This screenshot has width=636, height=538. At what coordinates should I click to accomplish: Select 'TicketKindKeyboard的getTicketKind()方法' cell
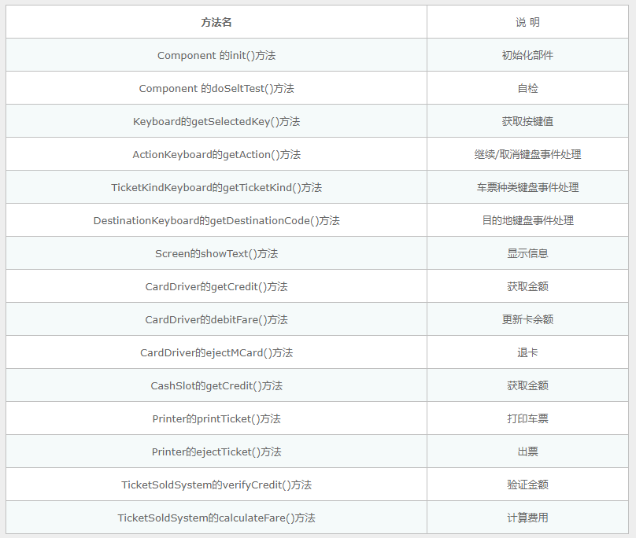(216, 187)
